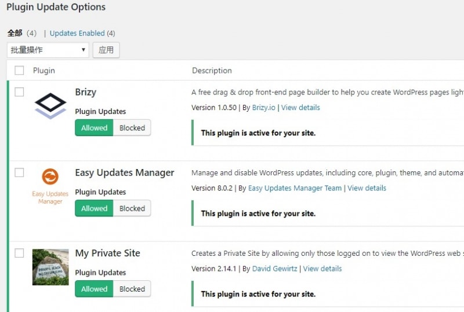The height and width of the screenshot is (312, 464).
Task: Open the David Gewirtz author link
Action: [273, 269]
